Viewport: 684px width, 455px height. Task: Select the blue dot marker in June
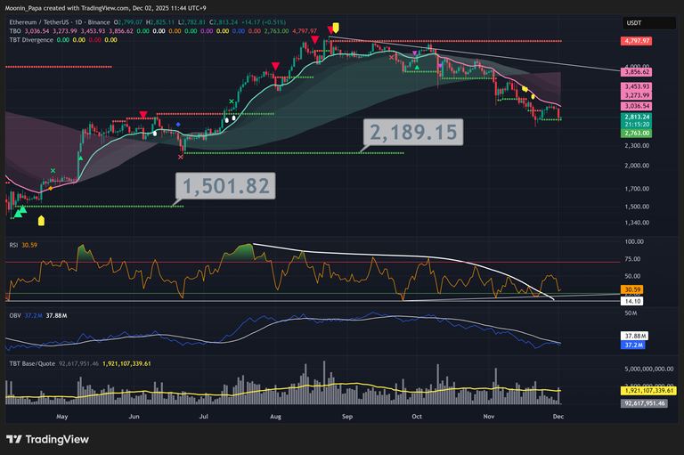(179, 126)
